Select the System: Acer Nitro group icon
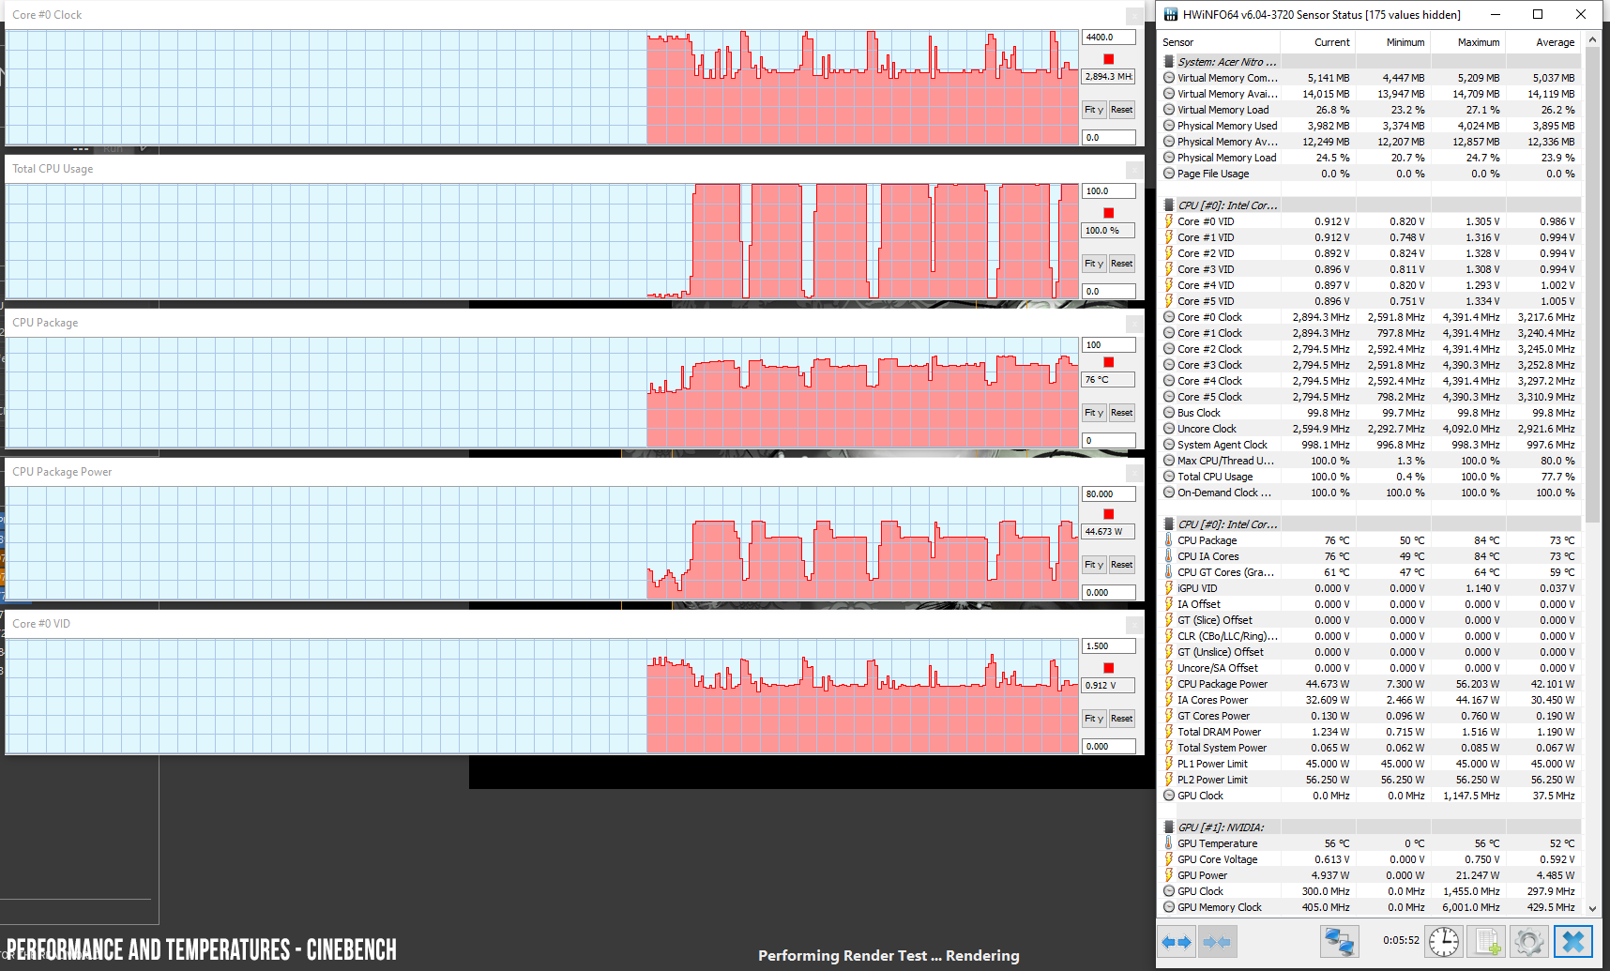Image resolution: width=1610 pixels, height=971 pixels. pyautogui.click(x=1168, y=62)
